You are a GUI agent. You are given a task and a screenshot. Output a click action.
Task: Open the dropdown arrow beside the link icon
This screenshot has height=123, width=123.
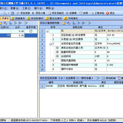click(x=9, y=13)
